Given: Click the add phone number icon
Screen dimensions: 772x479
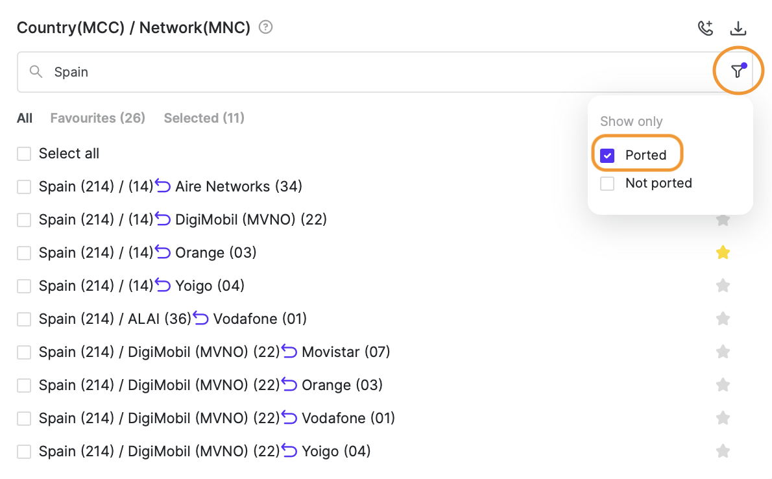Looking at the screenshot, I should point(705,28).
